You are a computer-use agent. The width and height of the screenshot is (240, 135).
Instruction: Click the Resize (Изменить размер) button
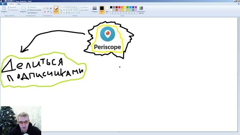click(34, 10)
